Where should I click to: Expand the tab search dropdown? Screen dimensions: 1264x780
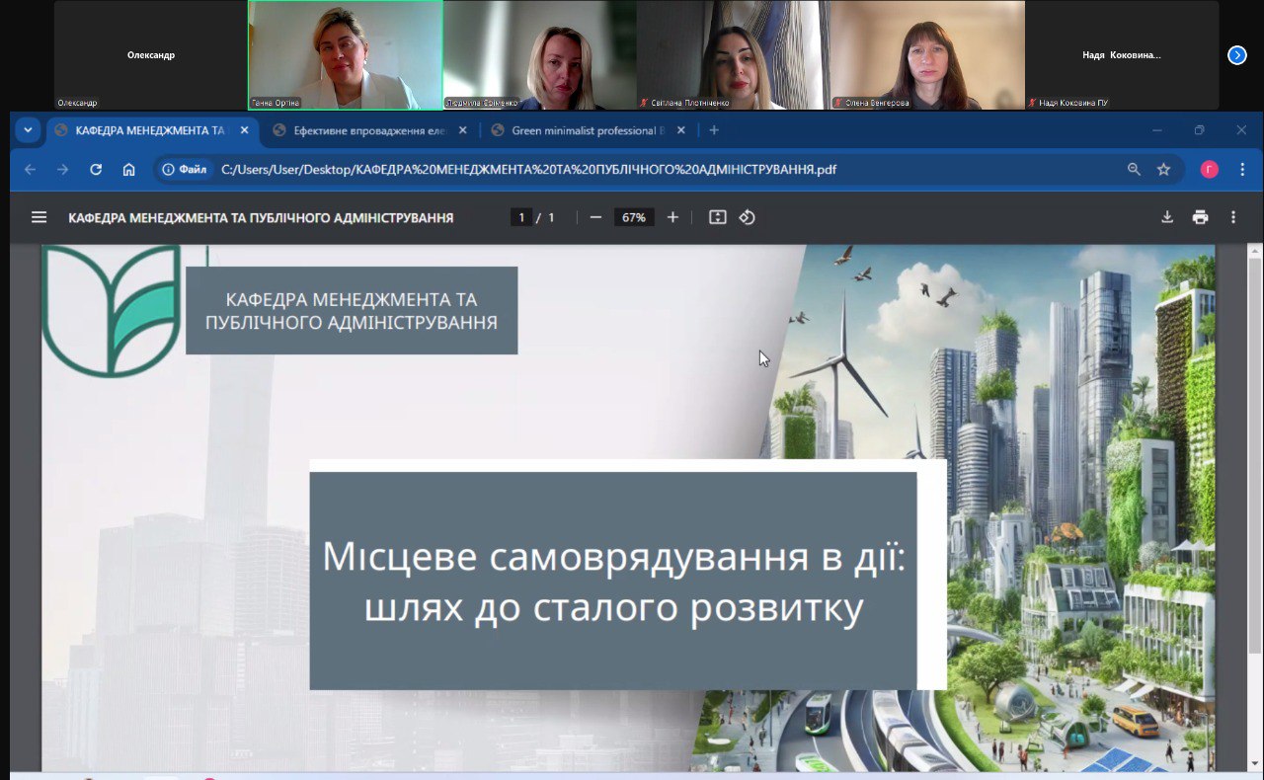tap(28, 130)
